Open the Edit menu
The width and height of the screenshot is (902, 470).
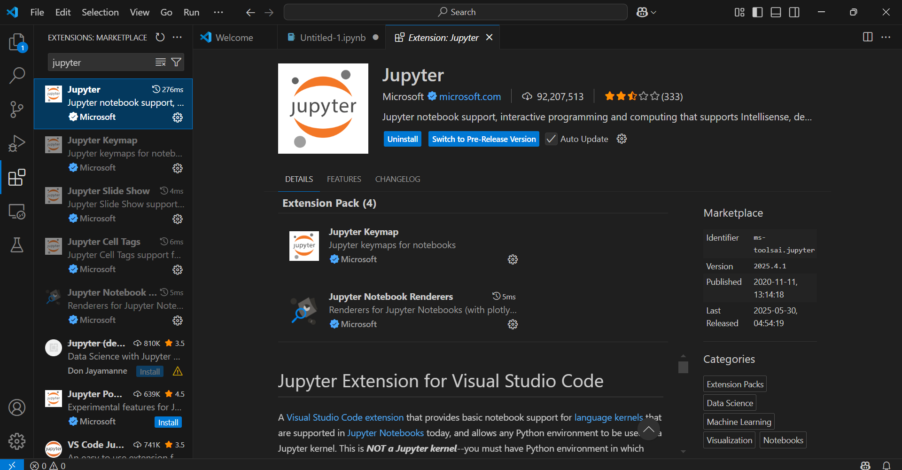63,12
